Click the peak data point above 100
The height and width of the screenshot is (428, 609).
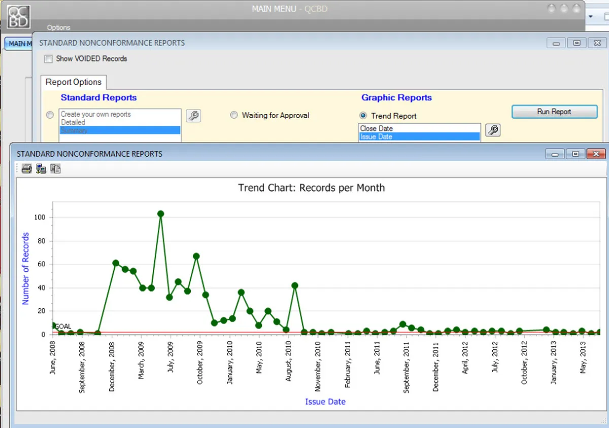tap(160, 214)
